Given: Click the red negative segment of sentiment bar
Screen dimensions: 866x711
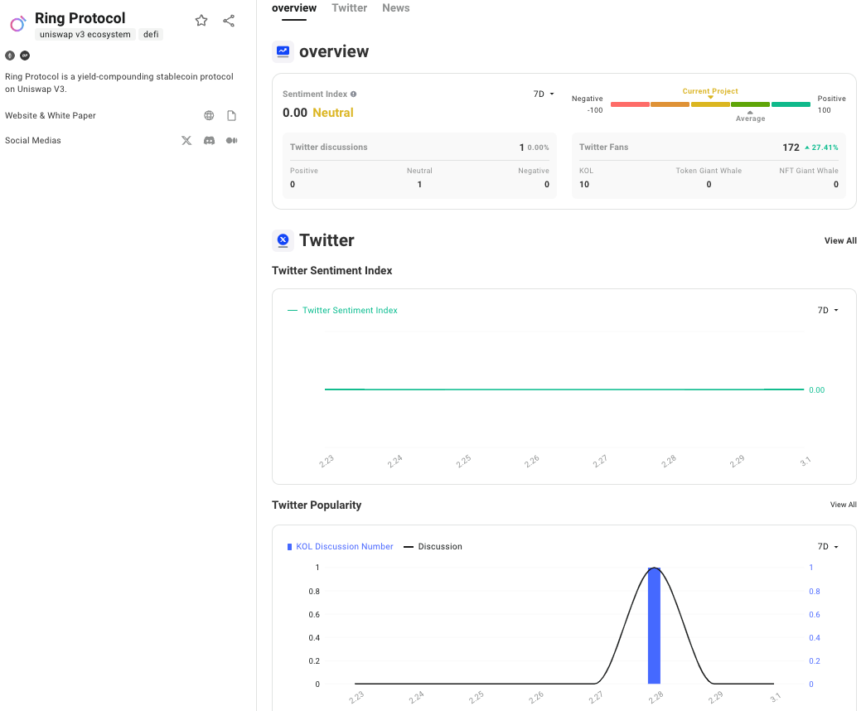Looking at the screenshot, I should [x=630, y=104].
